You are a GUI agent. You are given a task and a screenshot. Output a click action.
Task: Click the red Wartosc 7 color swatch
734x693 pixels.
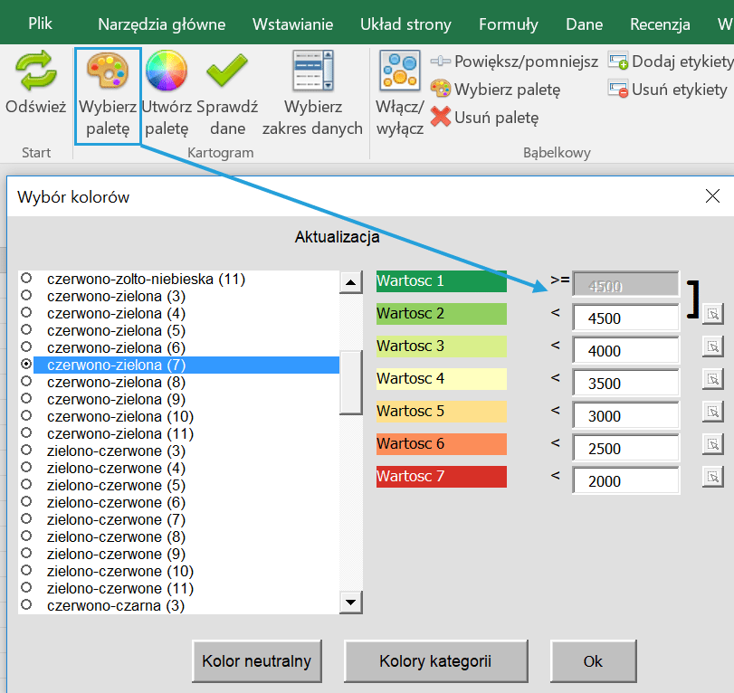pyautogui.click(x=442, y=477)
